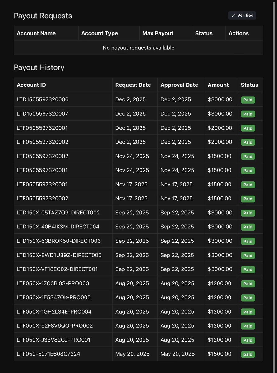Click LTF0505597320002 in the Dec 2 row
Screen dimensions: 277x373
click(43, 142)
